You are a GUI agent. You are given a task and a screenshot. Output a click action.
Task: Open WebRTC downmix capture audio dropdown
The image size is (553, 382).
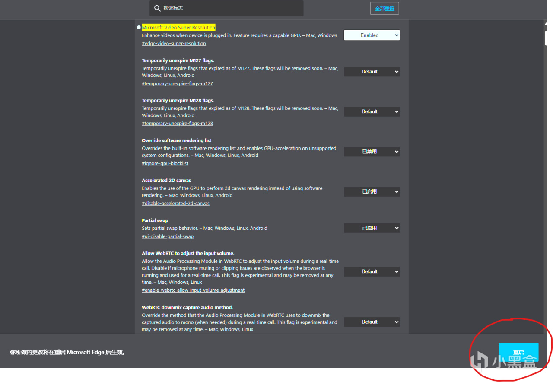pyautogui.click(x=372, y=322)
